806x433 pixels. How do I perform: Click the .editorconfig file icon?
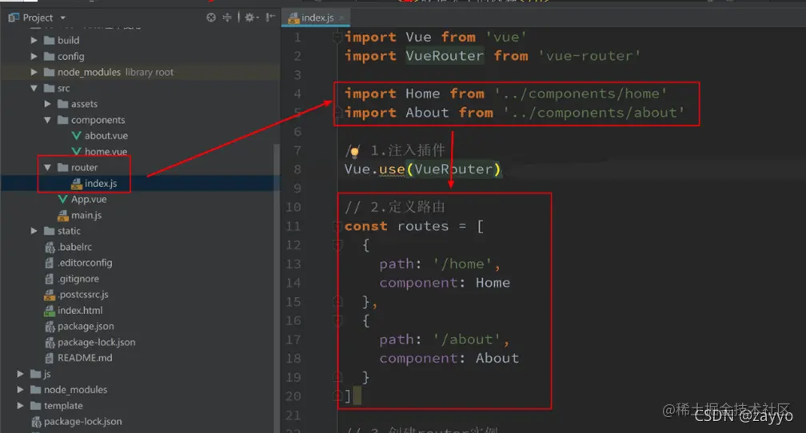pos(50,263)
